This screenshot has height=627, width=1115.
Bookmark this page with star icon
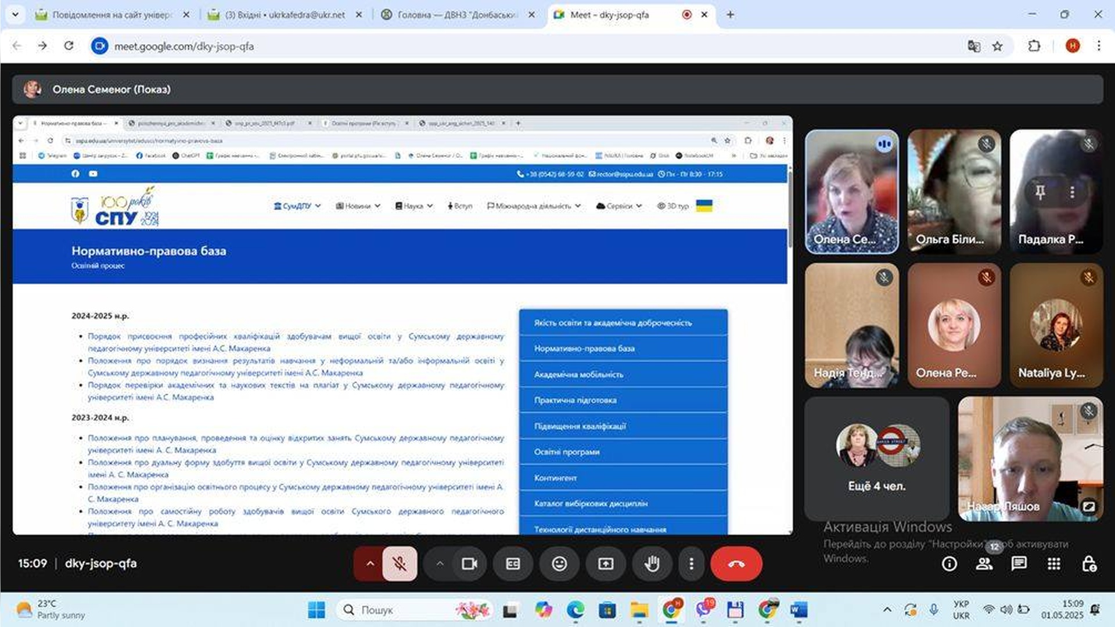(997, 46)
